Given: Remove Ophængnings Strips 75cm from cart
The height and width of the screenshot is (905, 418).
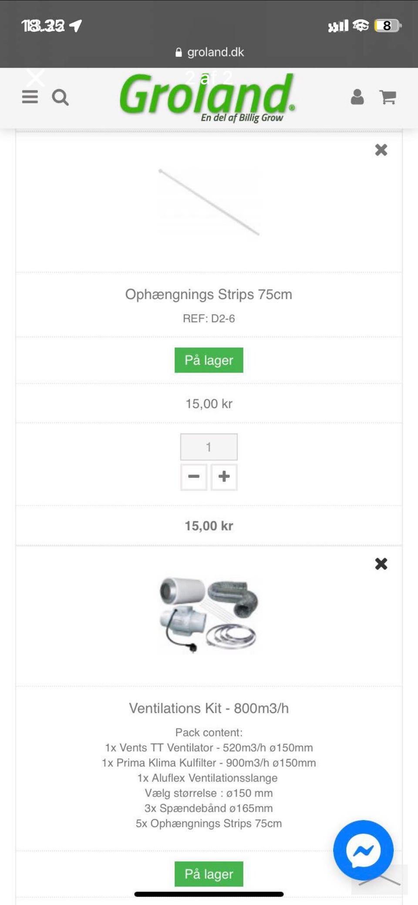Looking at the screenshot, I should (381, 150).
